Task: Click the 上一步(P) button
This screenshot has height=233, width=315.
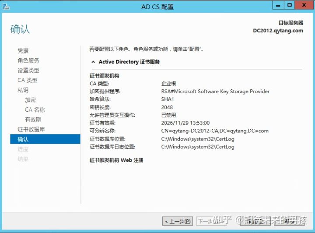Action: pos(178,221)
